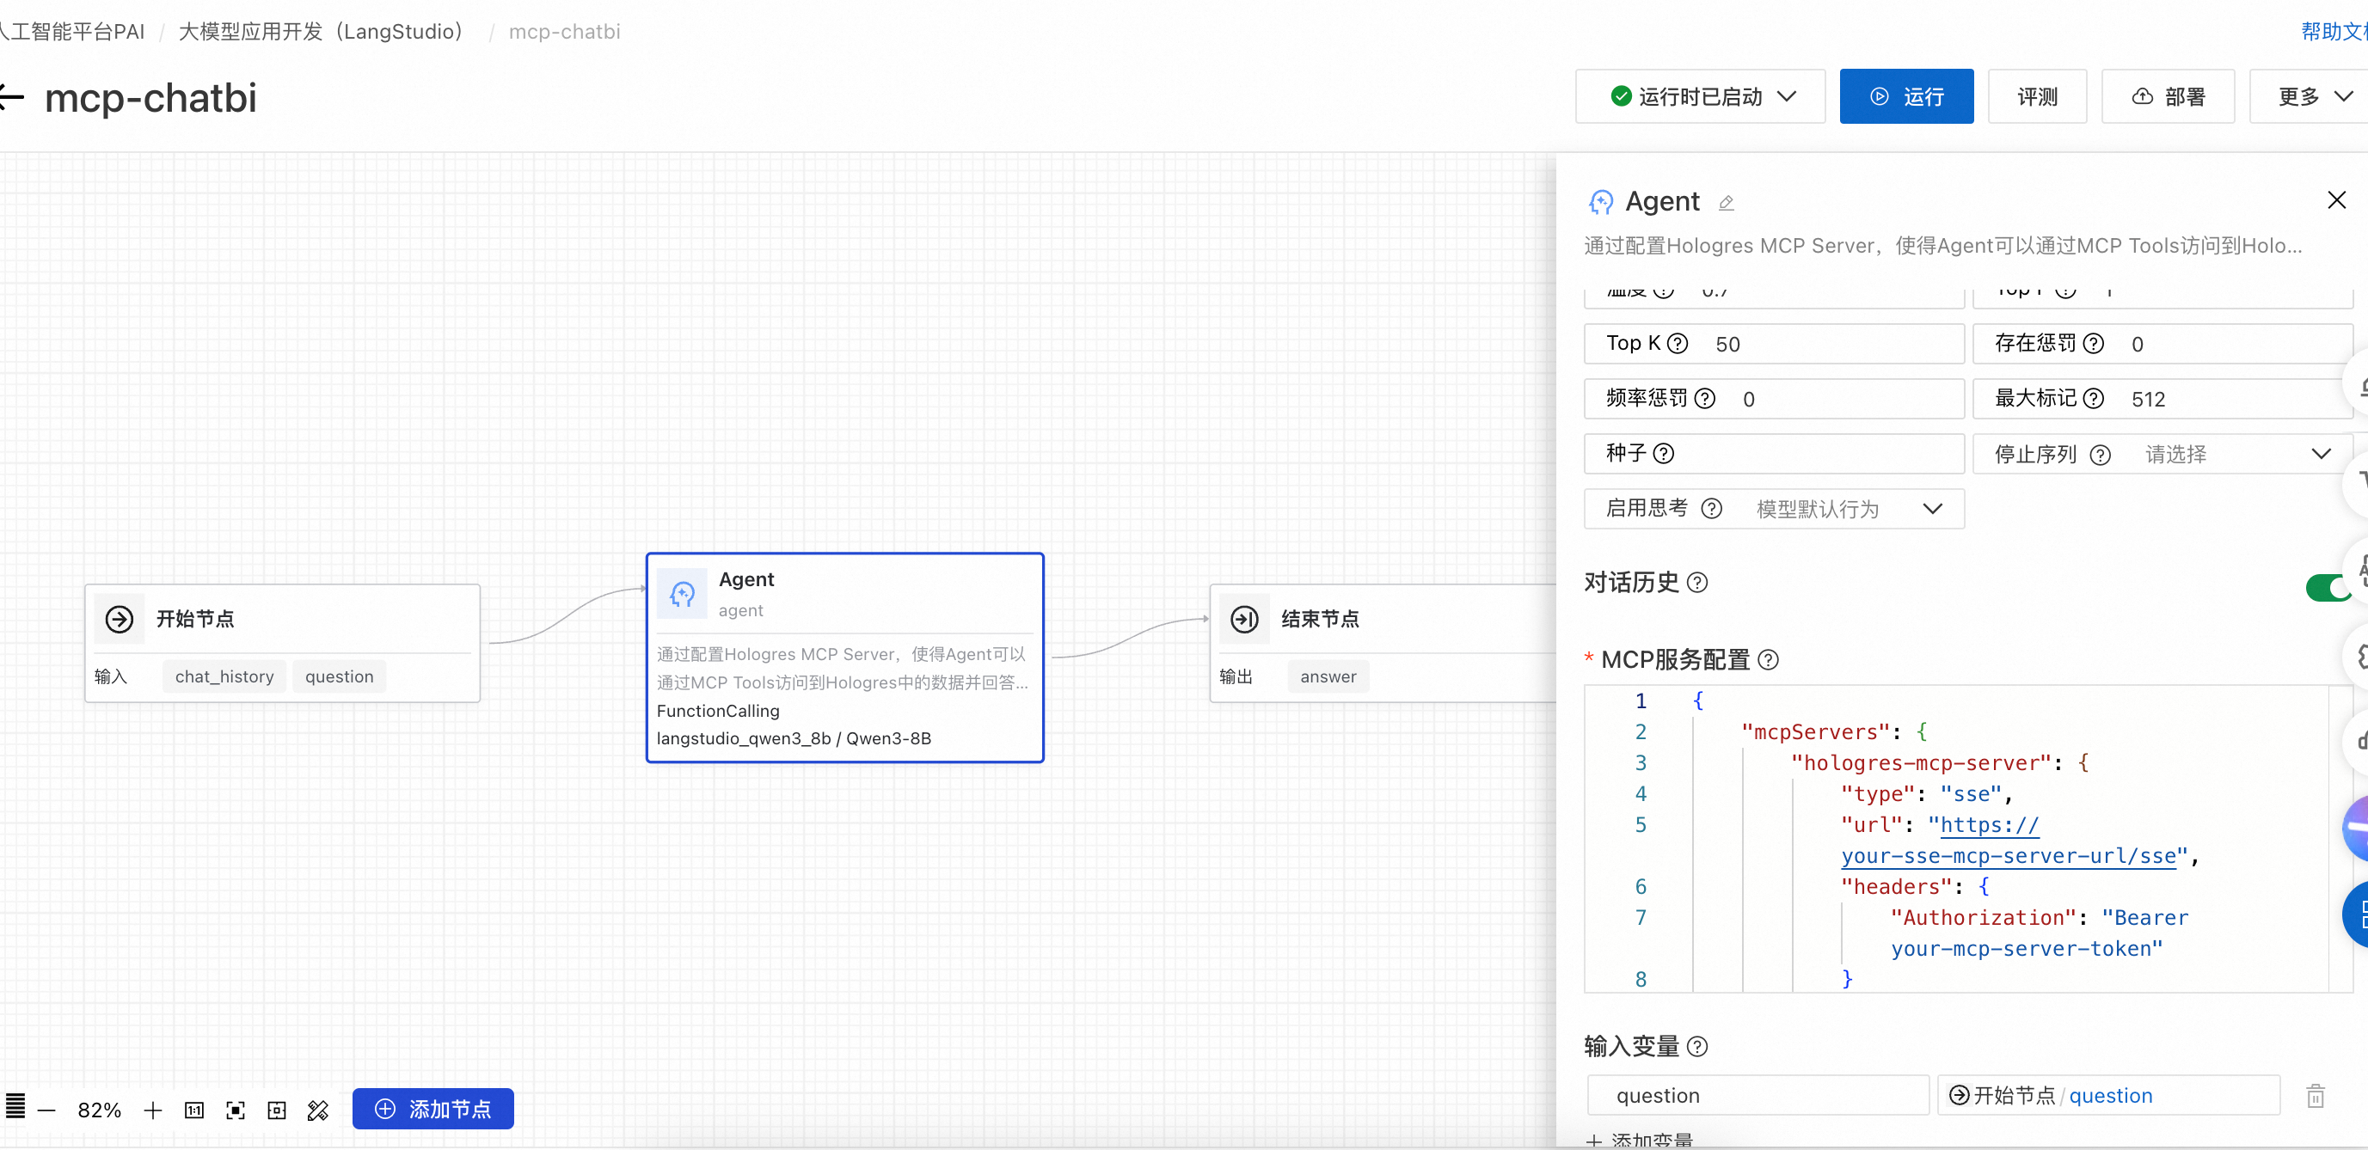Open the 开始节点/question variable selector
Image resolution: width=2368 pixels, height=1150 pixels.
pos(2109,1096)
